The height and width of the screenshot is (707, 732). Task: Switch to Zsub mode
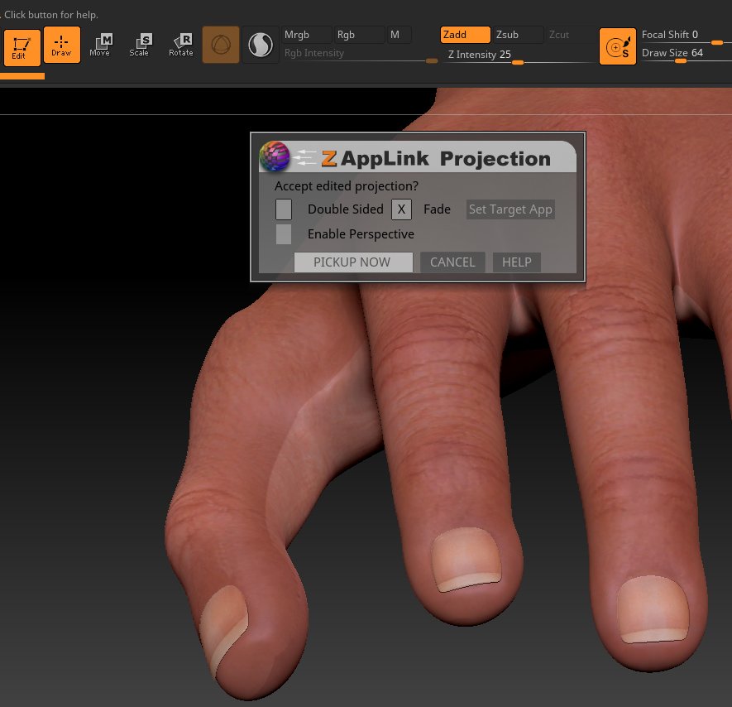pos(518,35)
